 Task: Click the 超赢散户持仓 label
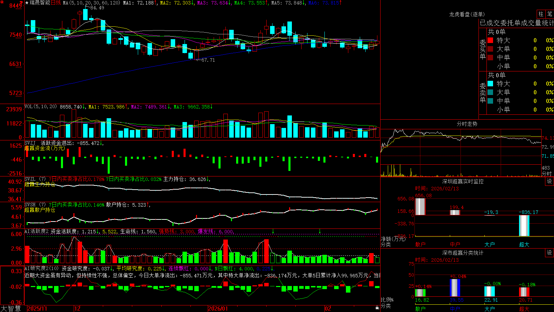[x=40, y=210]
